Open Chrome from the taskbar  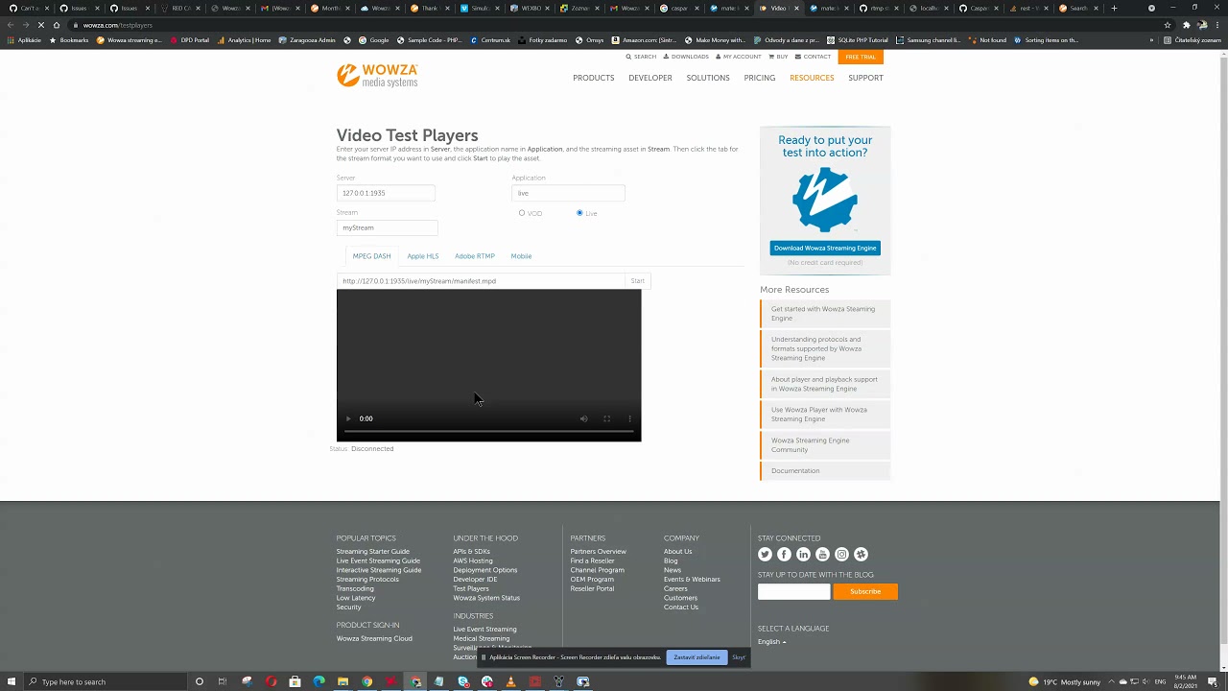pyautogui.click(x=366, y=681)
